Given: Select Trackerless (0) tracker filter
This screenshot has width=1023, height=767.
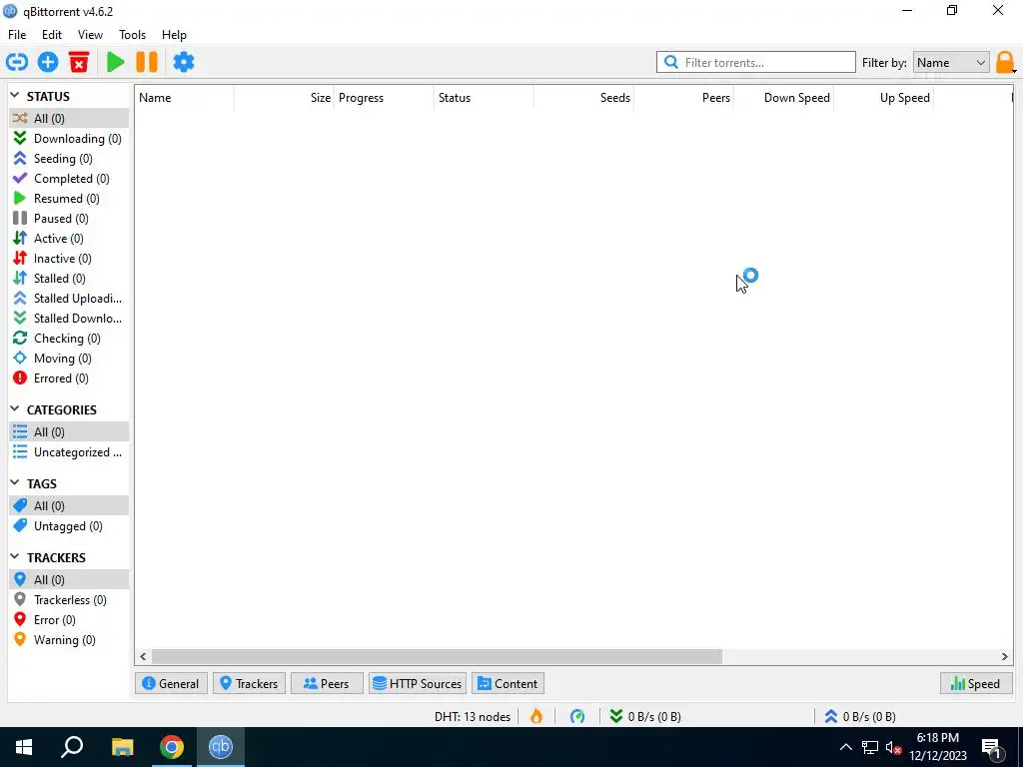Looking at the screenshot, I should point(69,600).
